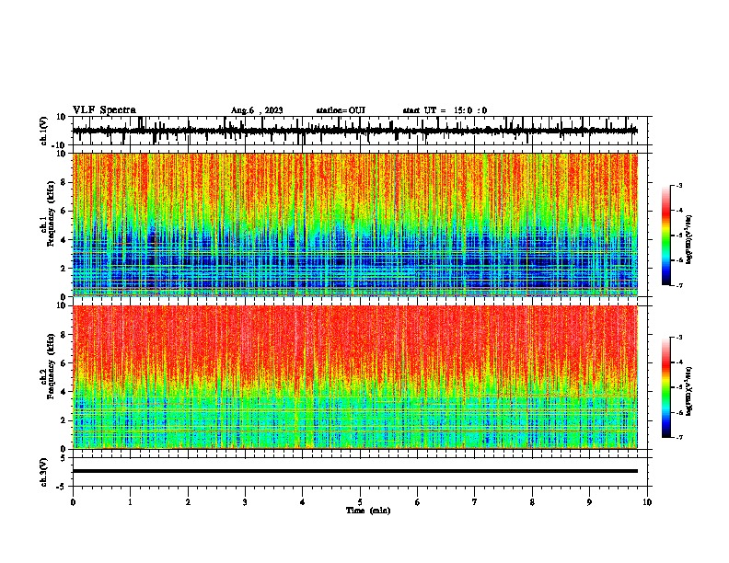Click the ch.1 spectrogram plot
The width and height of the screenshot is (729, 563).
[x=354, y=224]
